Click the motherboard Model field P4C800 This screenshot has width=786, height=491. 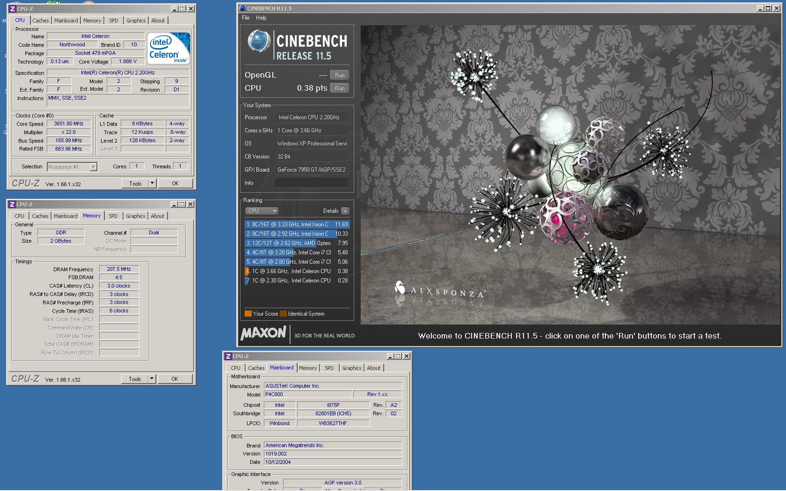point(308,395)
